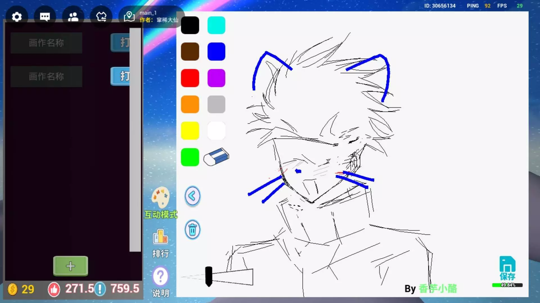Click the undo back arrow button
540x303 pixels.
point(192,196)
